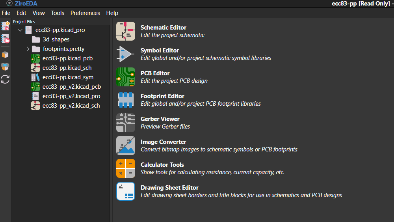Click the Refresh project tree icon
The height and width of the screenshot is (222, 394).
5,79
